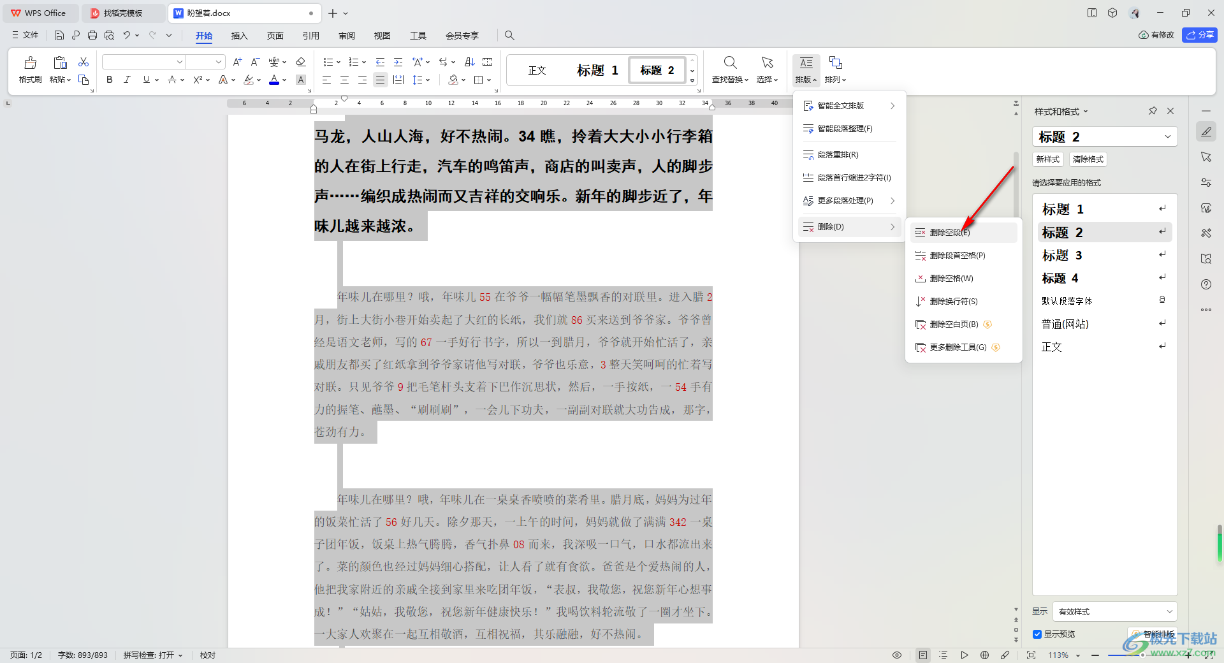Viewport: 1224px width, 663px height.
Task: Click 拼写检查: 打开 in status bar
Action: pyautogui.click(x=153, y=655)
